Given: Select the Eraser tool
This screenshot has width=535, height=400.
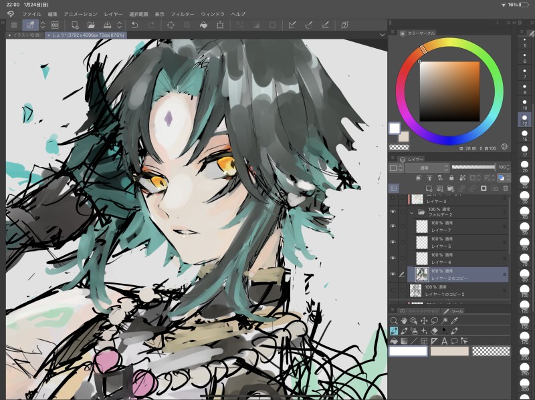Looking at the screenshot, I should coord(434,331).
